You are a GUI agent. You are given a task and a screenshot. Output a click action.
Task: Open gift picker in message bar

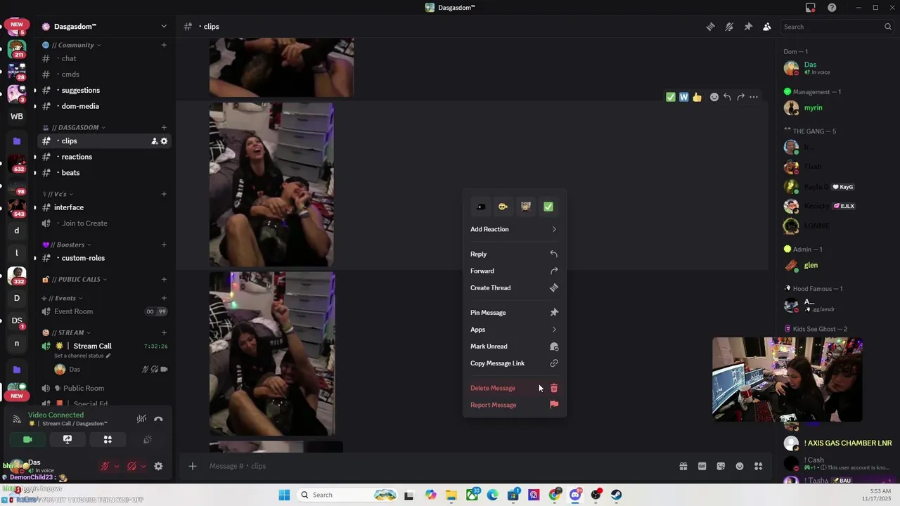click(x=683, y=466)
